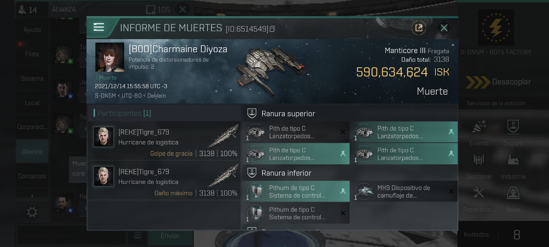Open the Gestionar management icon
This screenshot has width=549, height=247.
click(x=479, y=160)
